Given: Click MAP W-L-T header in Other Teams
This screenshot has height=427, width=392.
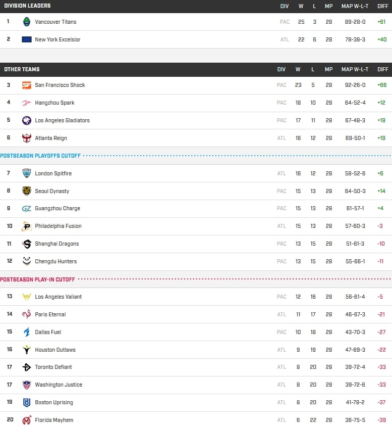Looking at the screenshot, I should pos(355,69).
